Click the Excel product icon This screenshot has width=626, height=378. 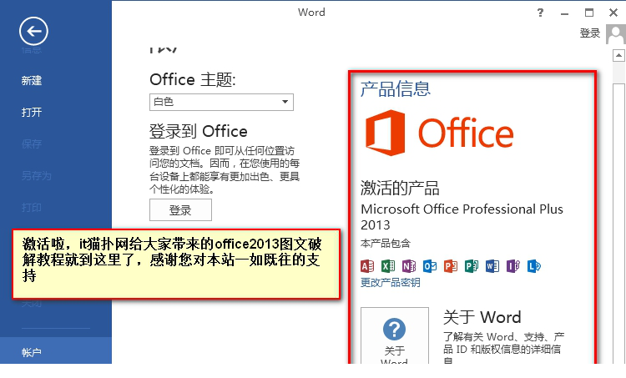pos(388,266)
